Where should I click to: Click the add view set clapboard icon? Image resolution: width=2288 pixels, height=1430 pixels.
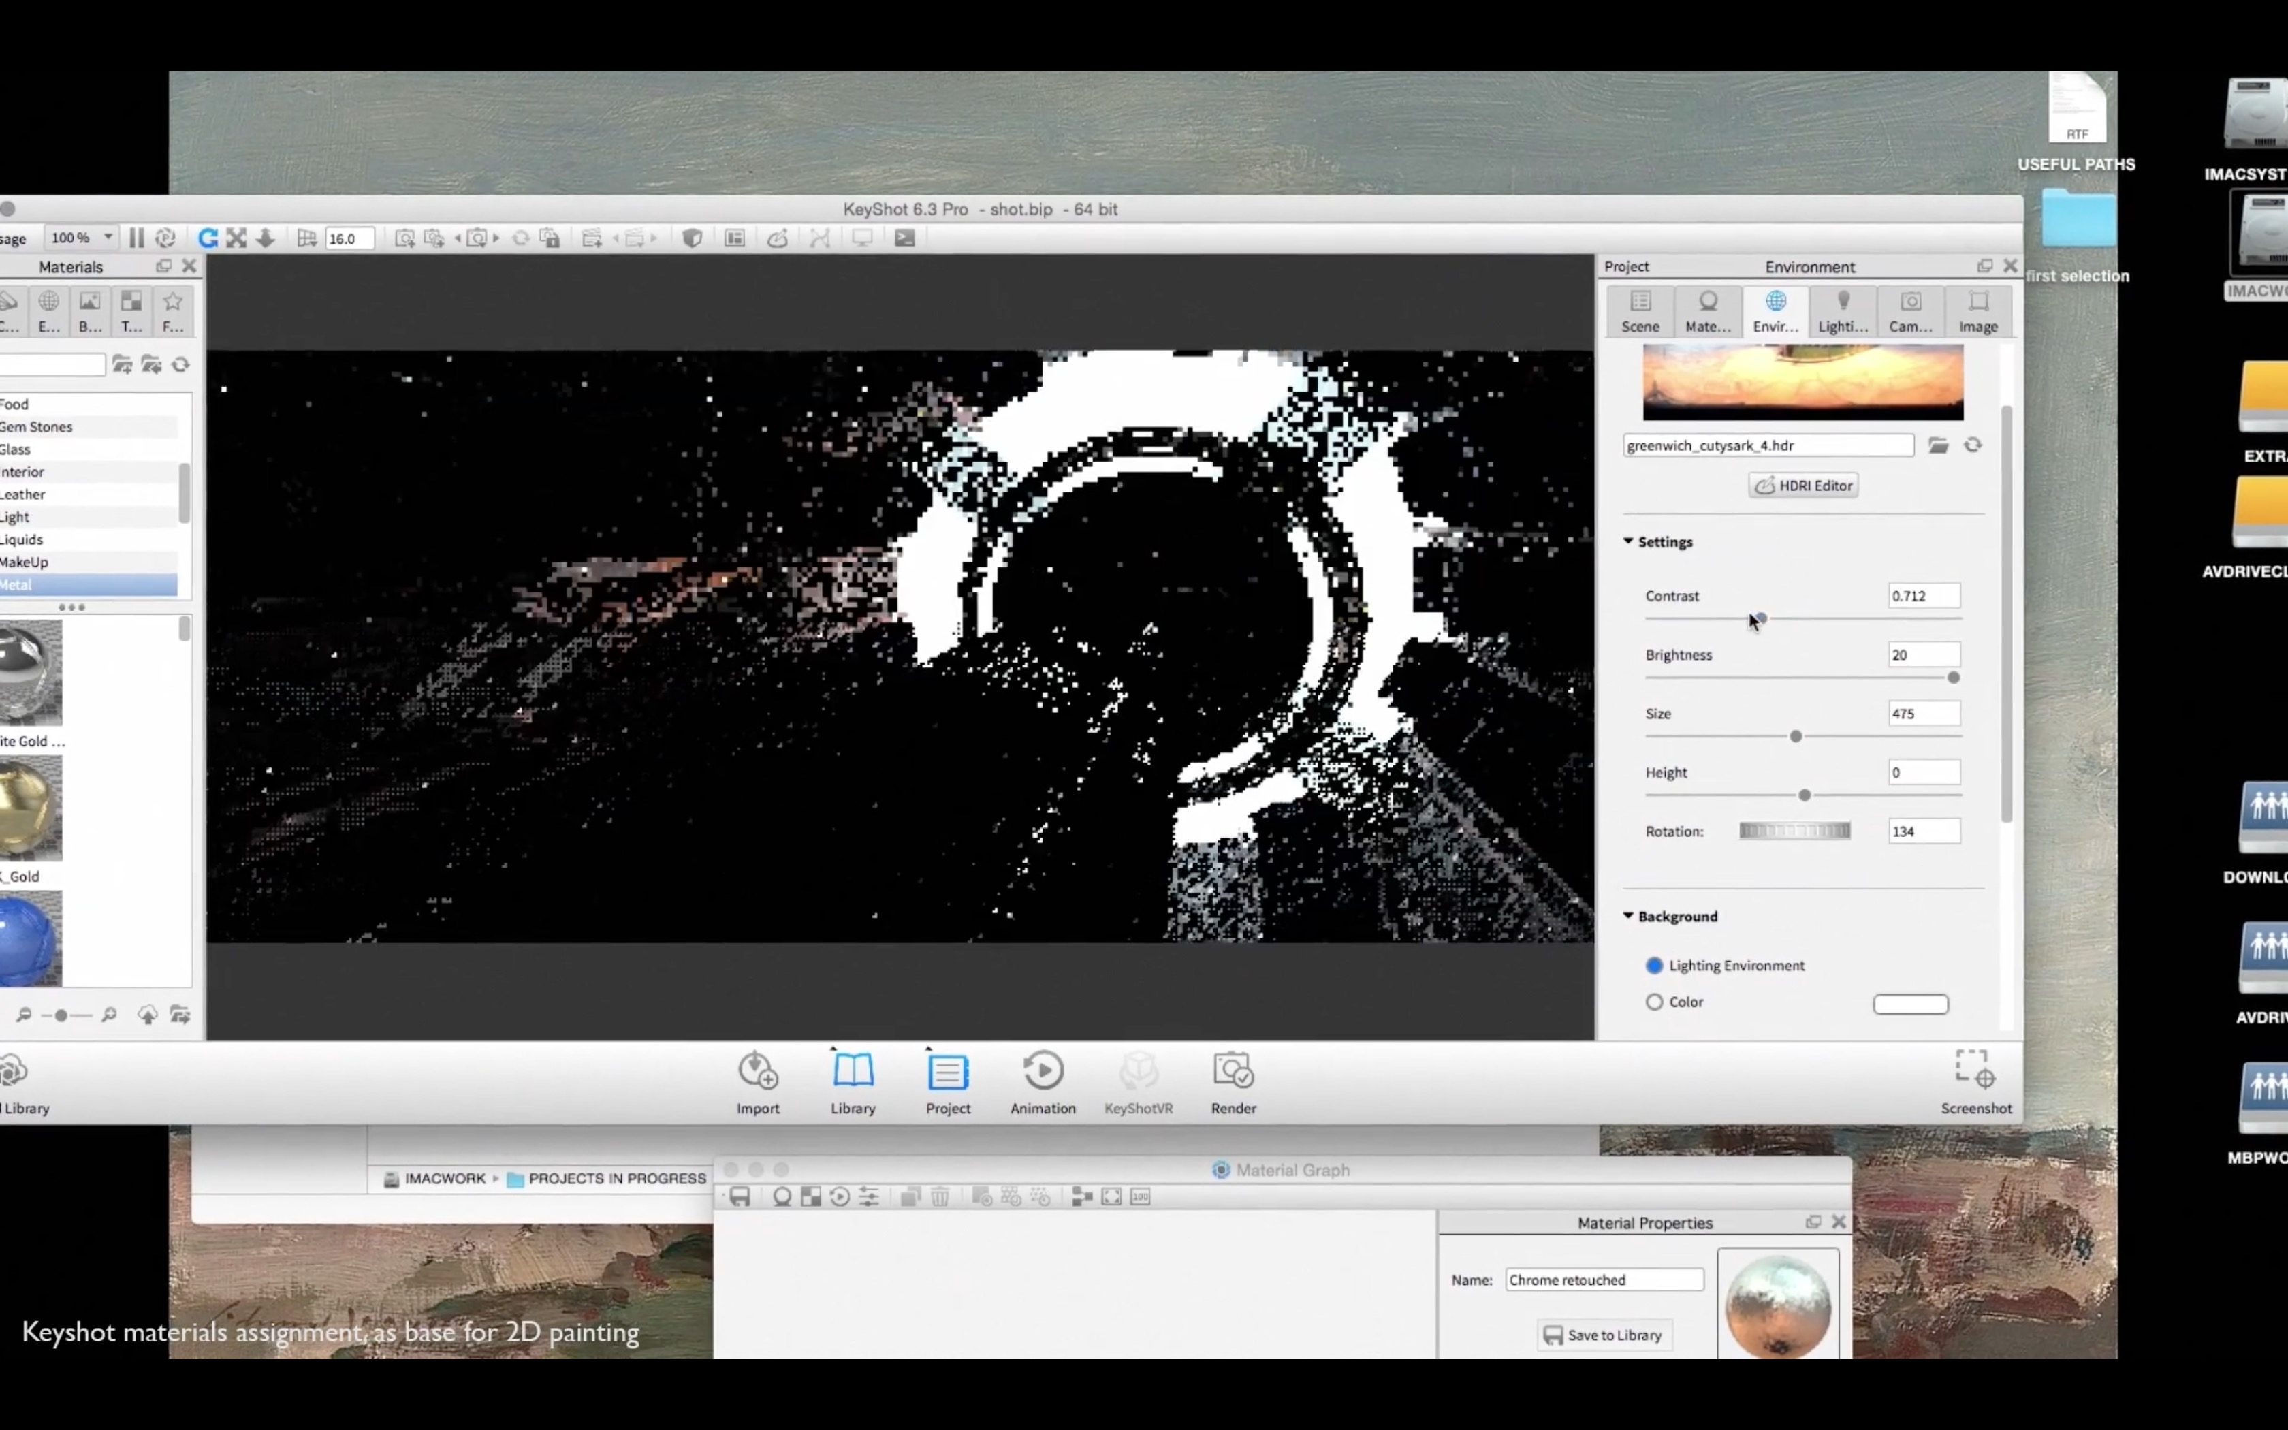pyautogui.click(x=592, y=238)
